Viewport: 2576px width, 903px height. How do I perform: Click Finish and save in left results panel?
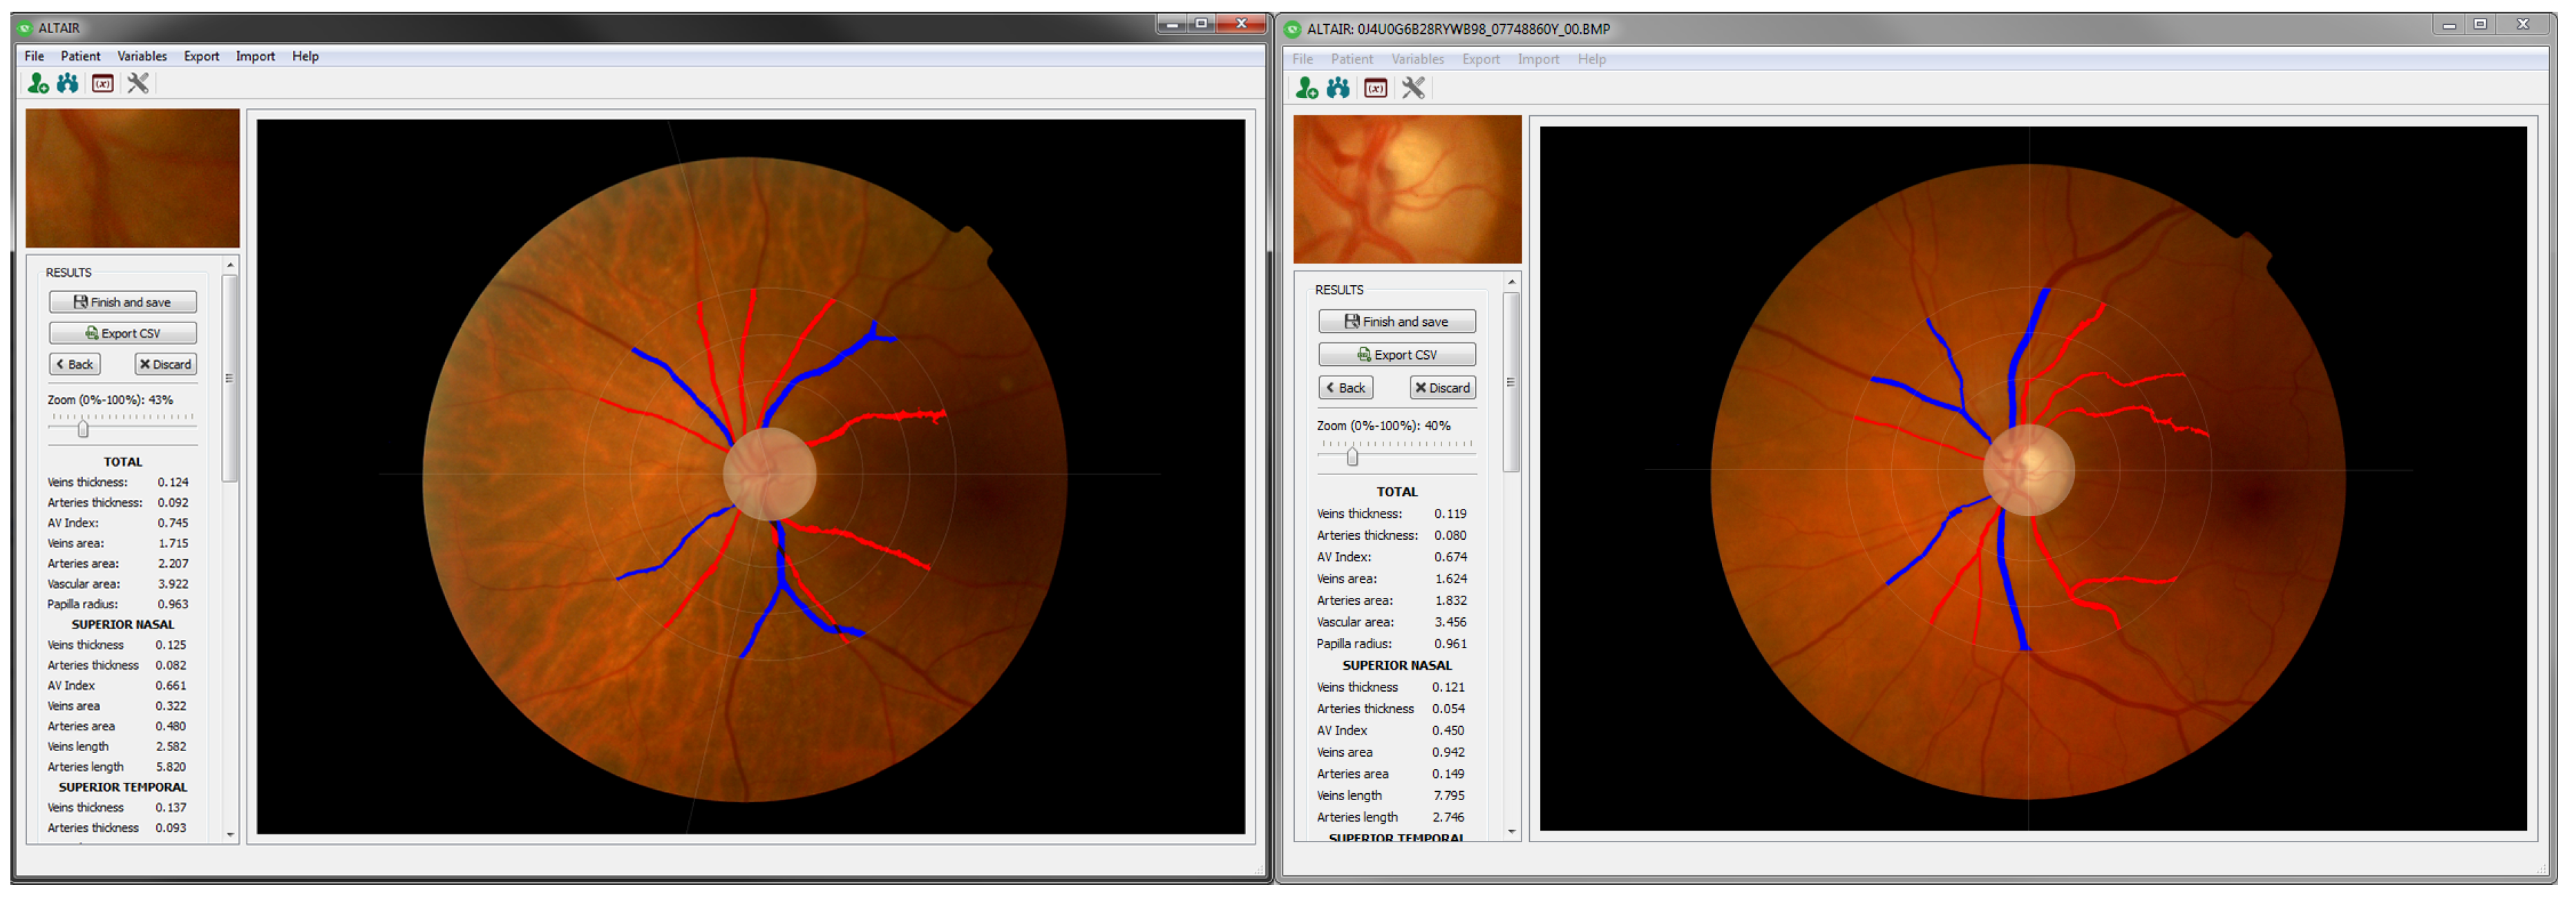pos(123,302)
